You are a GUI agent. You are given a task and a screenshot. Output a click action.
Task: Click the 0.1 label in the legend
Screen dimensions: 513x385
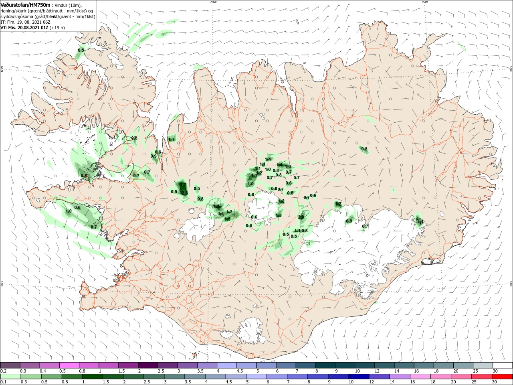click(x=3, y=382)
